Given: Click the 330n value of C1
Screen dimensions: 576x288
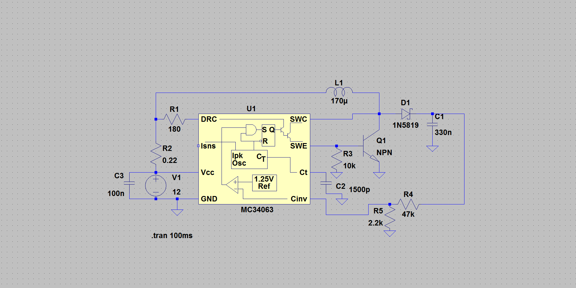Looking at the screenshot, I should (x=443, y=133).
